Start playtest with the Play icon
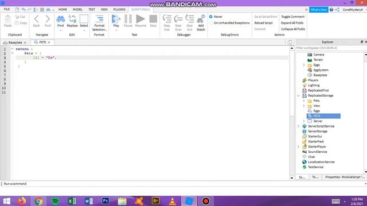 pos(116,19)
